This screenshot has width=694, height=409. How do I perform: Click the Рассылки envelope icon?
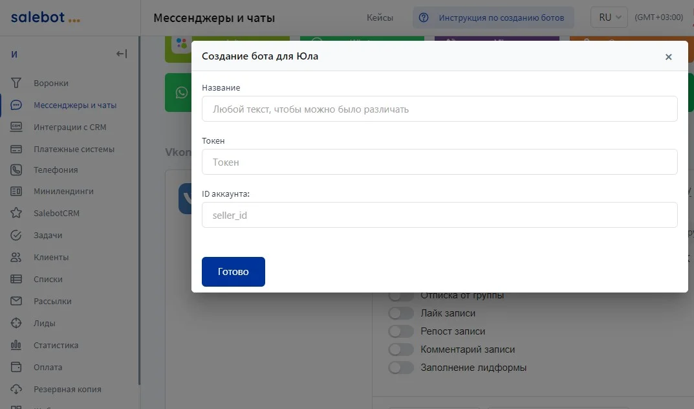tap(17, 301)
